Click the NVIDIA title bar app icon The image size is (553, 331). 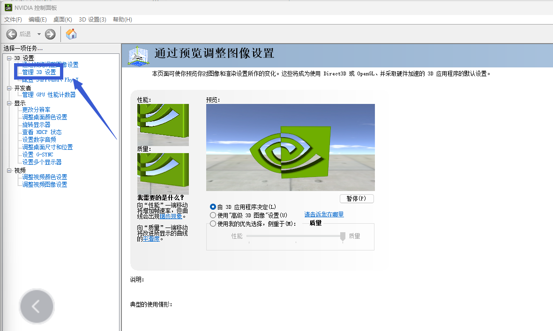(8, 7)
